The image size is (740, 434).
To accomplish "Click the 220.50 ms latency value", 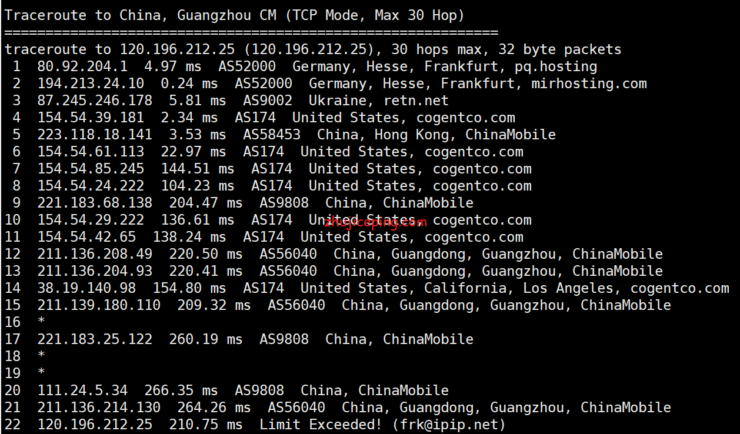I will tap(206, 254).
